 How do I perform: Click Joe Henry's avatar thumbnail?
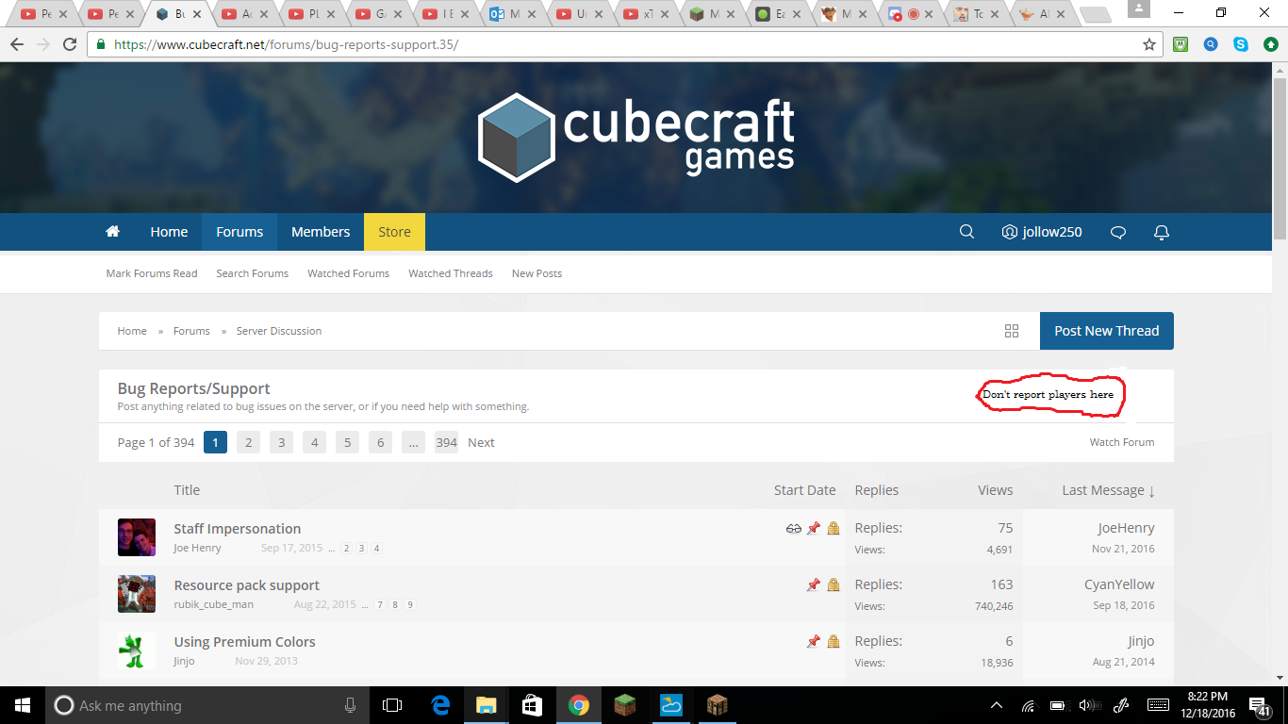point(137,537)
